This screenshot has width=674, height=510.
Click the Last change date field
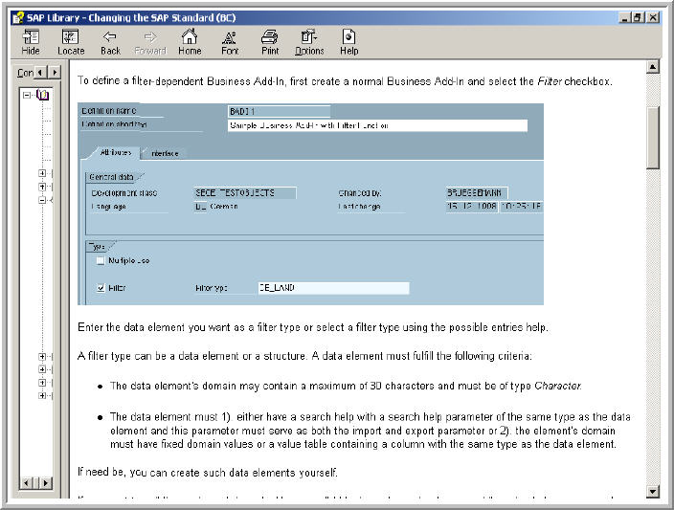point(472,207)
